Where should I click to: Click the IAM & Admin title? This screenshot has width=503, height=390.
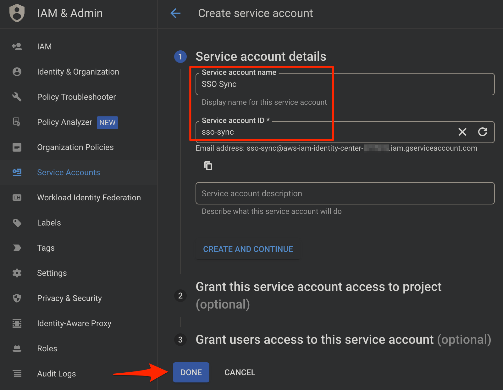point(70,13)
